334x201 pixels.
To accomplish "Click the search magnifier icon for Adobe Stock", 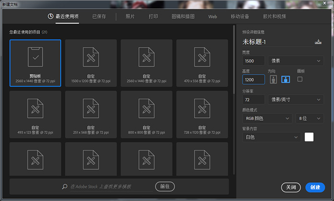I will [x=65, y=187].
